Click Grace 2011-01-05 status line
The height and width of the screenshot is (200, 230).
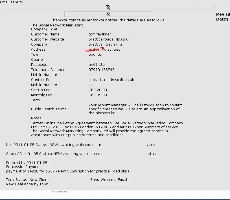click(x=56, y=154)
